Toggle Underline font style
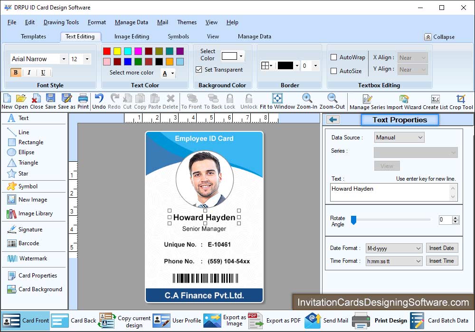 (x=43, y=73)
